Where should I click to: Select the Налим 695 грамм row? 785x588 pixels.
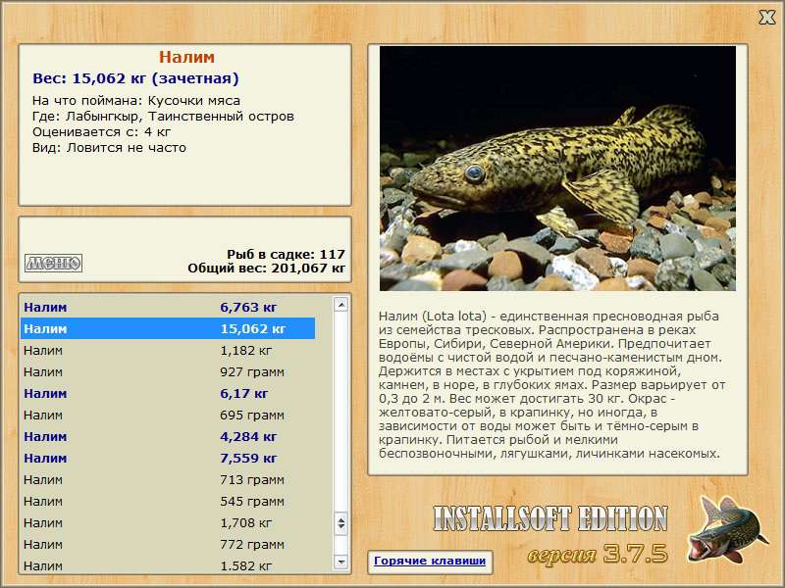coord(168,415)
